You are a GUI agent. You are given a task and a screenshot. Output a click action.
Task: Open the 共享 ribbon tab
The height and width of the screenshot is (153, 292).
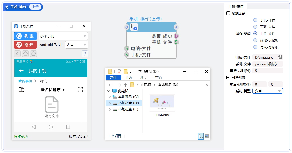click(143, 78)
